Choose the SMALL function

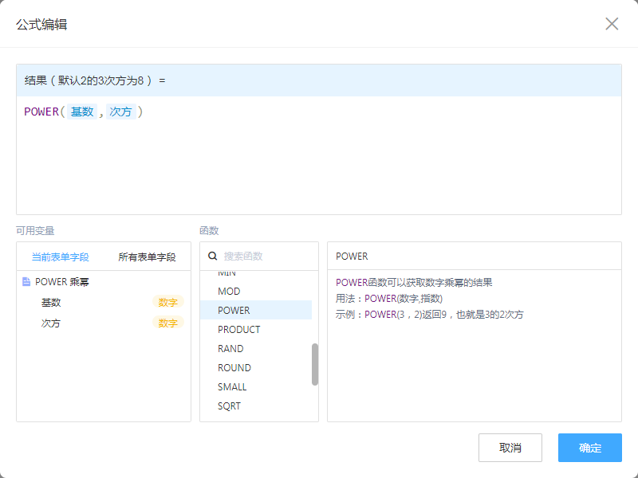(232, 387)
